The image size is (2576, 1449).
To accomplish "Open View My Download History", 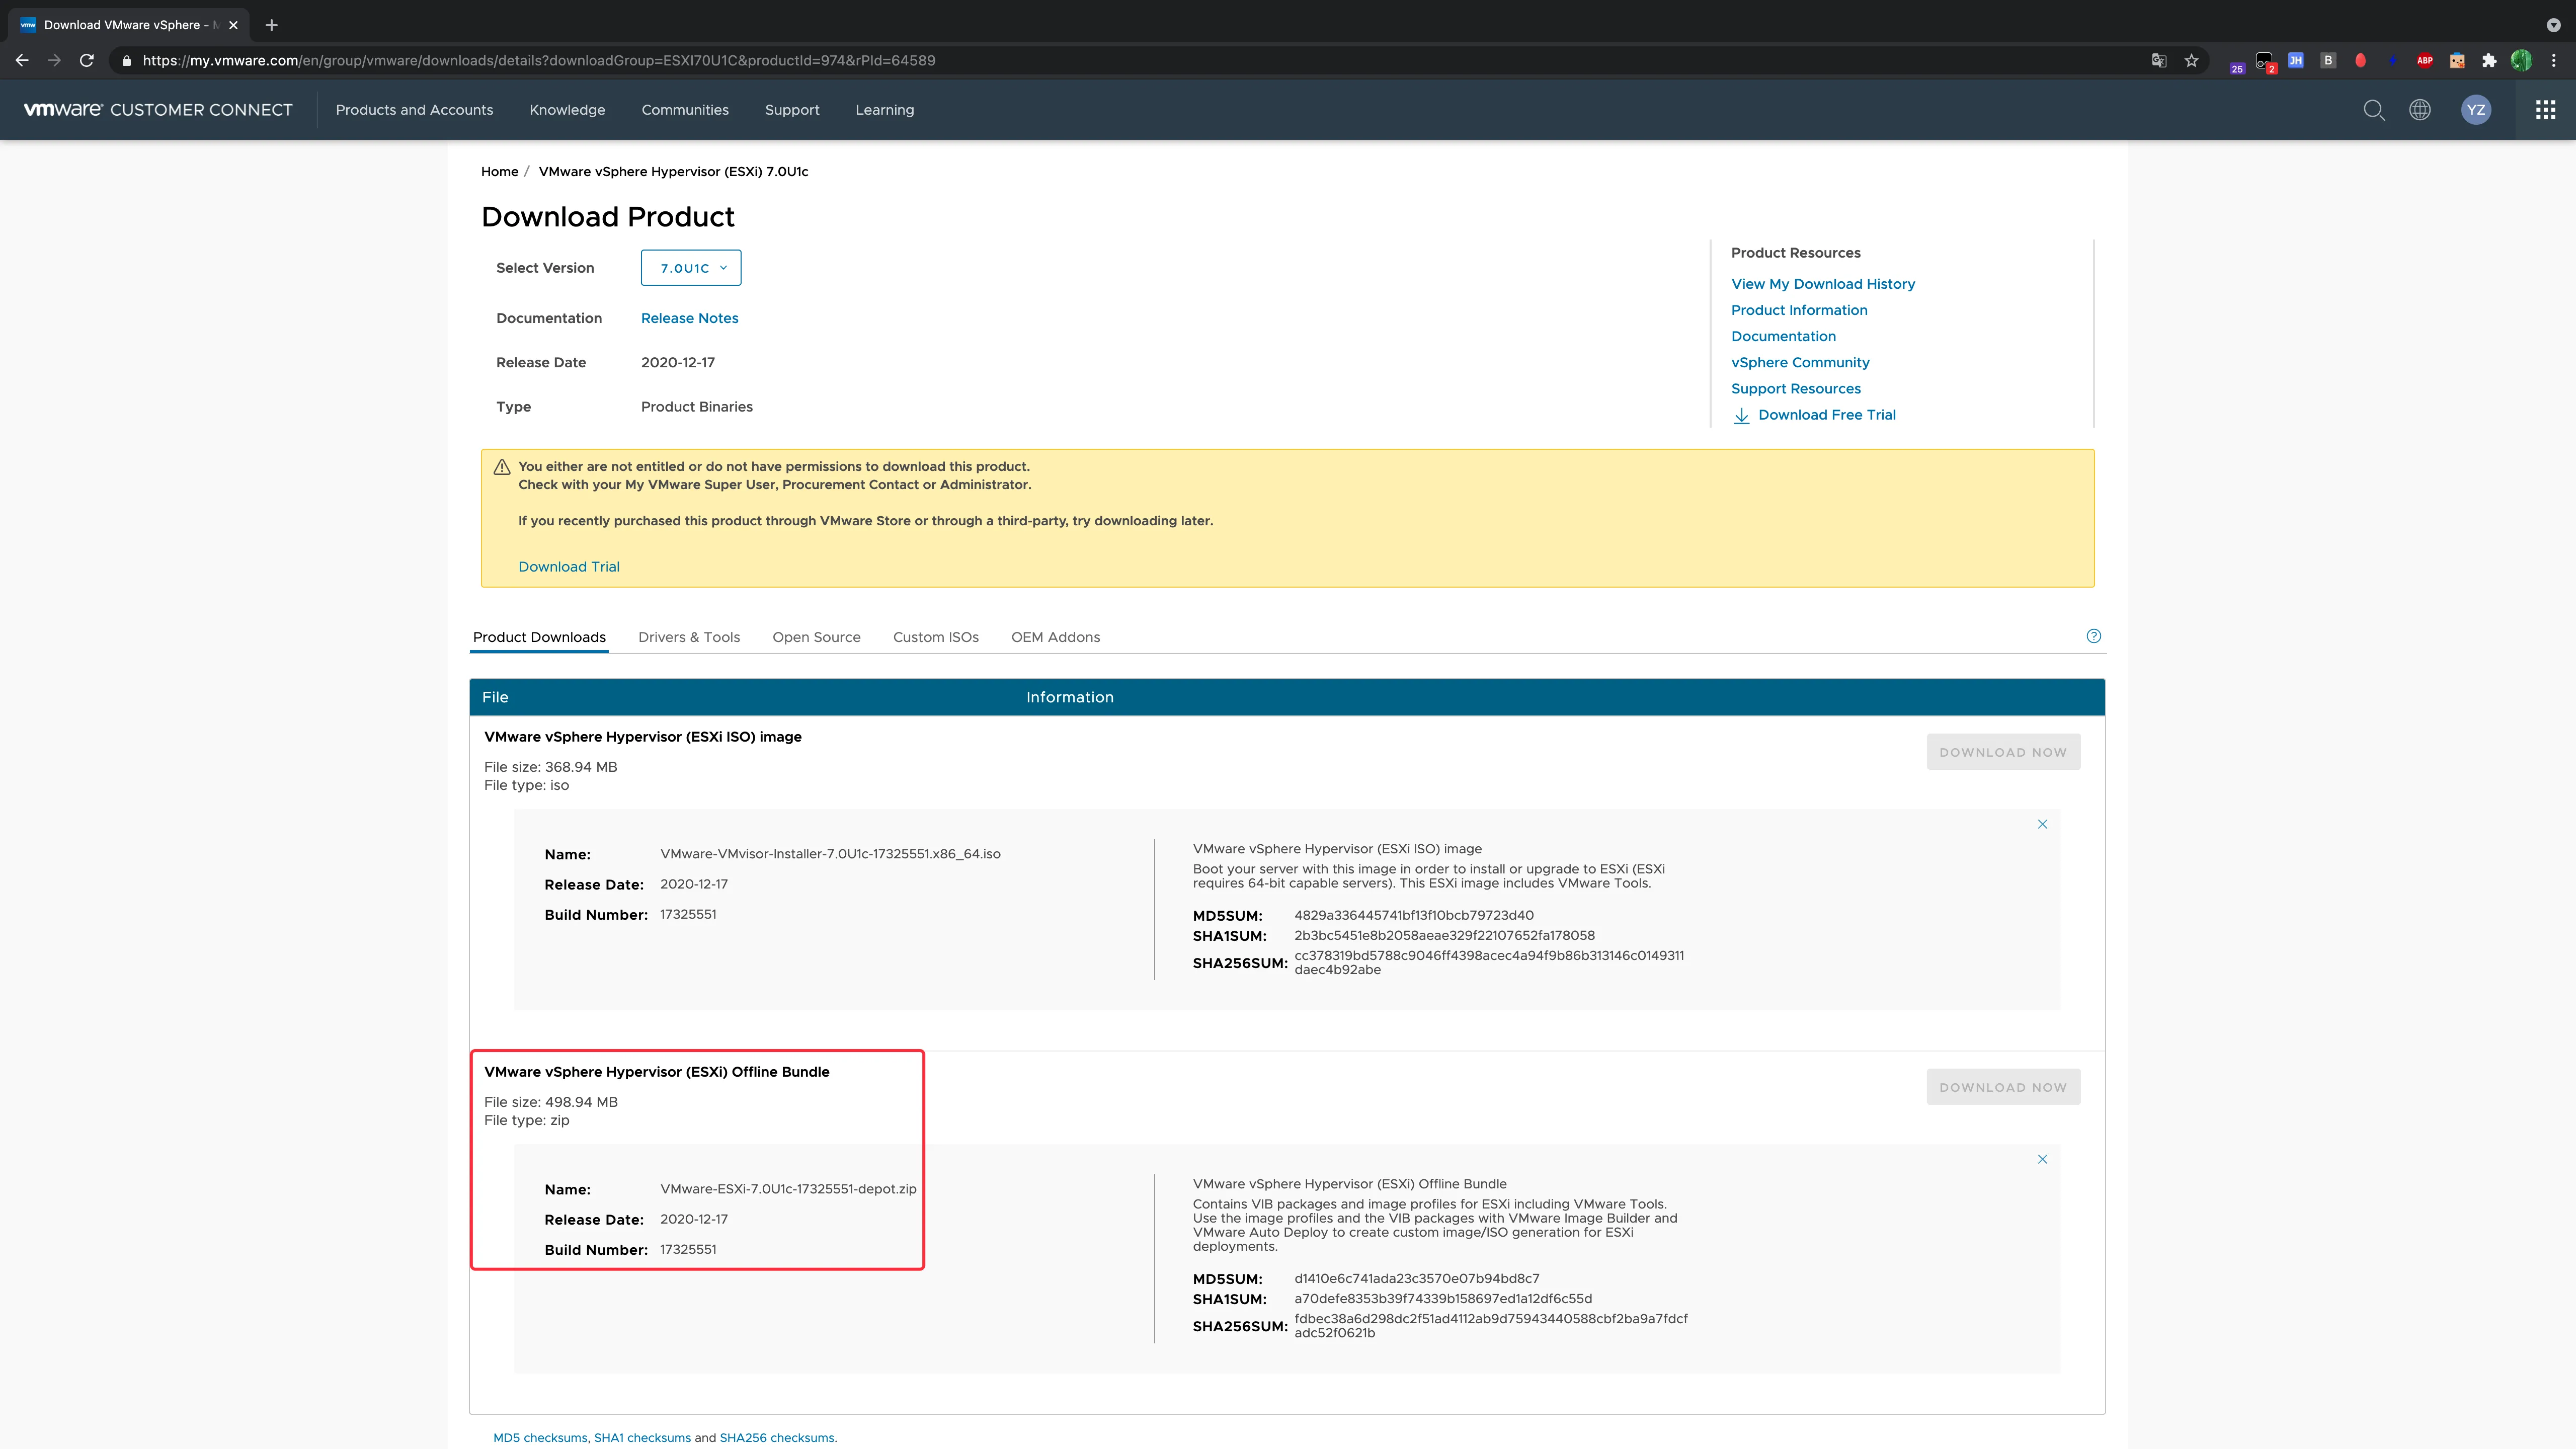I will (x=1823, y=284).
